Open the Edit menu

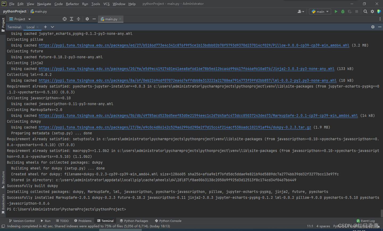click(x=20, y=4)
